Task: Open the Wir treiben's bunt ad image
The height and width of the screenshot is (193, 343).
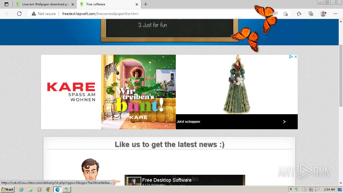Action: click(139, 92)
